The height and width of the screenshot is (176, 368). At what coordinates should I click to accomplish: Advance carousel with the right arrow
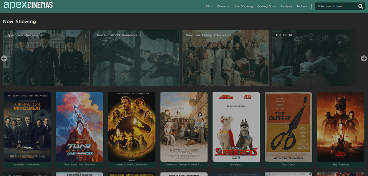click(364, 58)
